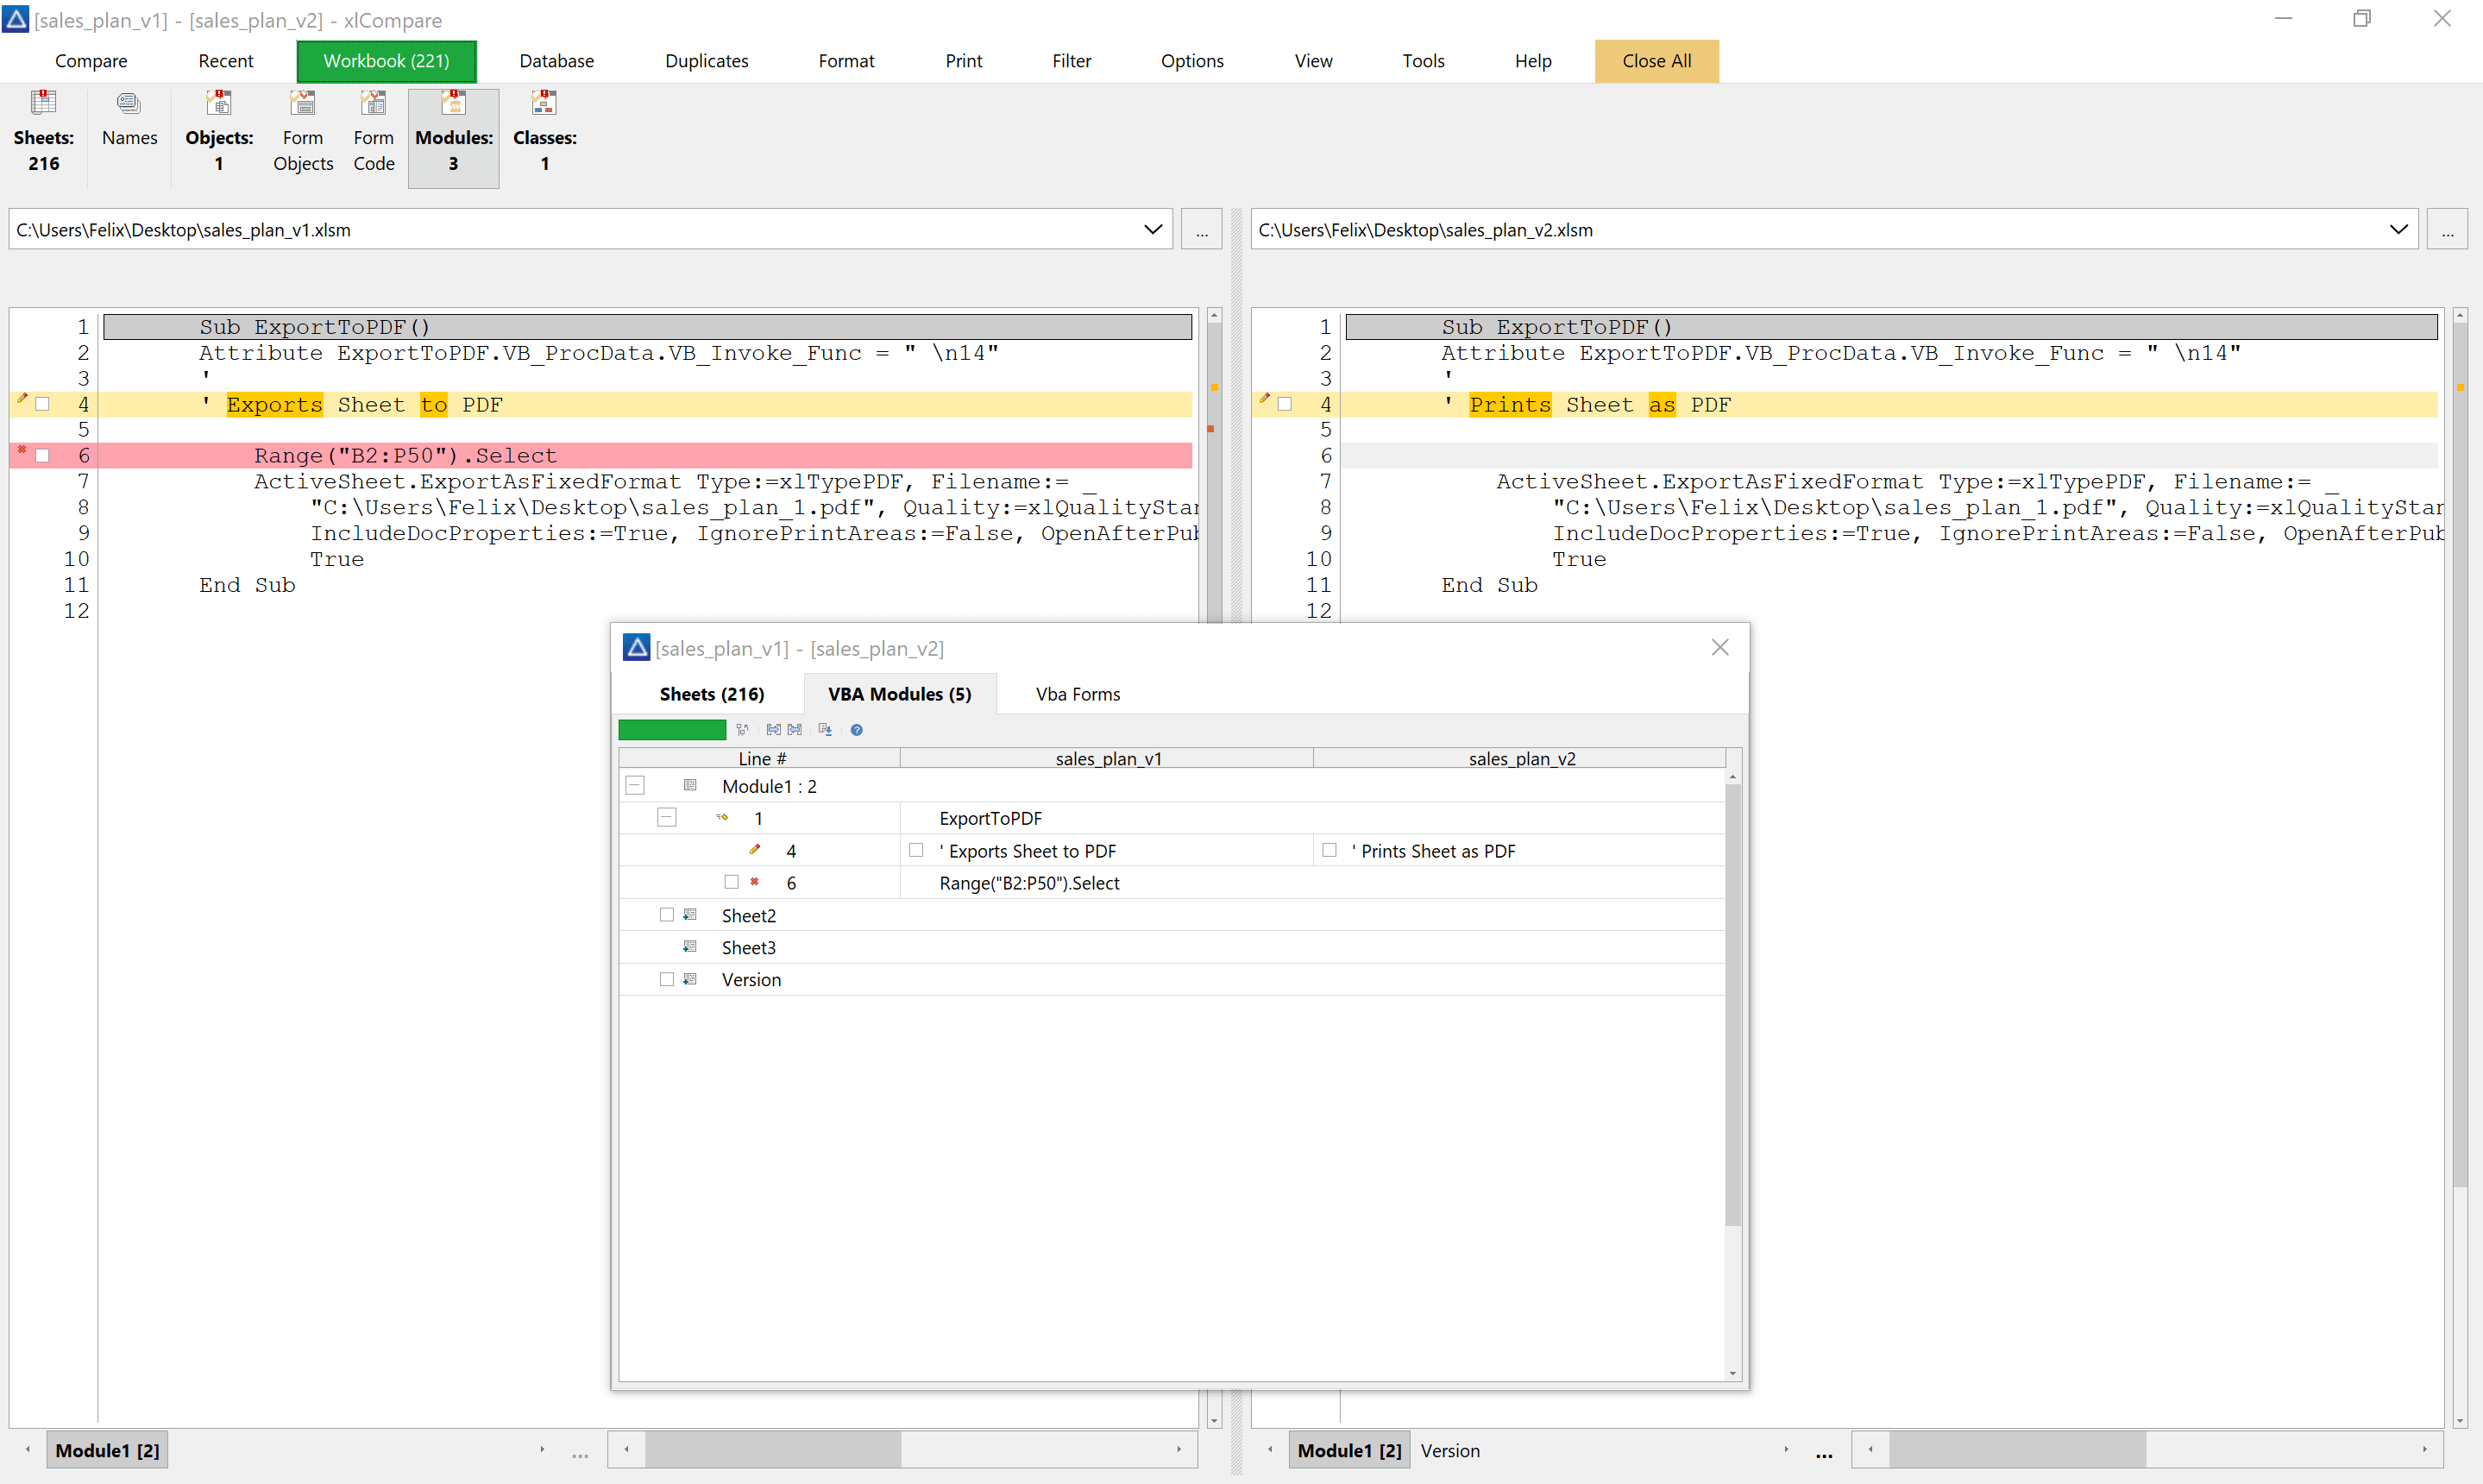Image resolution: width=2483 pixels, height=1484 pixels.
Task: Collapse the Module1 : 2 tree node
Action: point(635,786)
